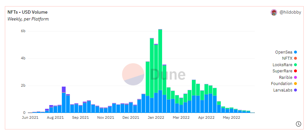The width and height of the screenshot is (306, 134).
Task: Click the orange NFTX legend color dot
Action: click(295, 58)
